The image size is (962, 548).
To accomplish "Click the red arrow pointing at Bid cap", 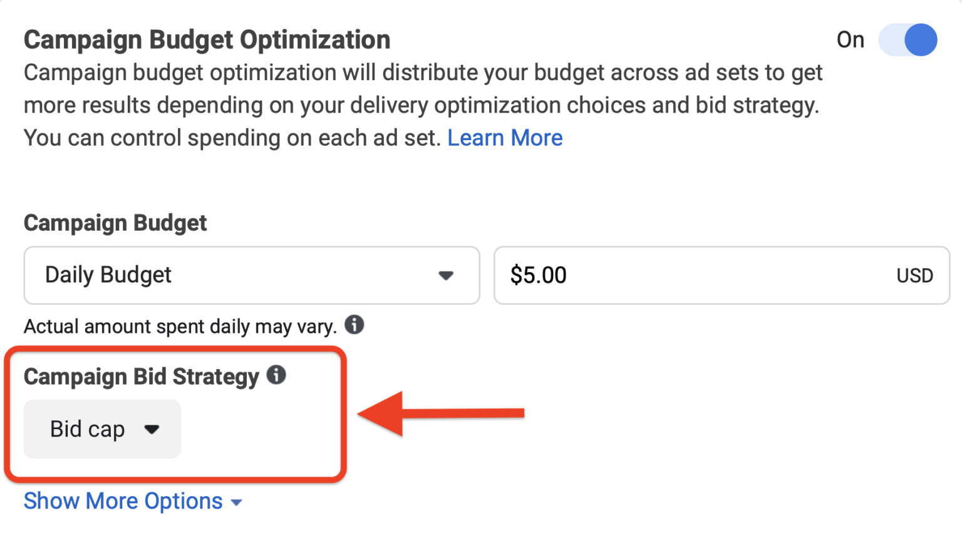I will pyautogui.click(x=438, y=414).
